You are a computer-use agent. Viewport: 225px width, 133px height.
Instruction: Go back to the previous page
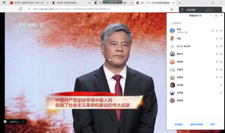5,9
